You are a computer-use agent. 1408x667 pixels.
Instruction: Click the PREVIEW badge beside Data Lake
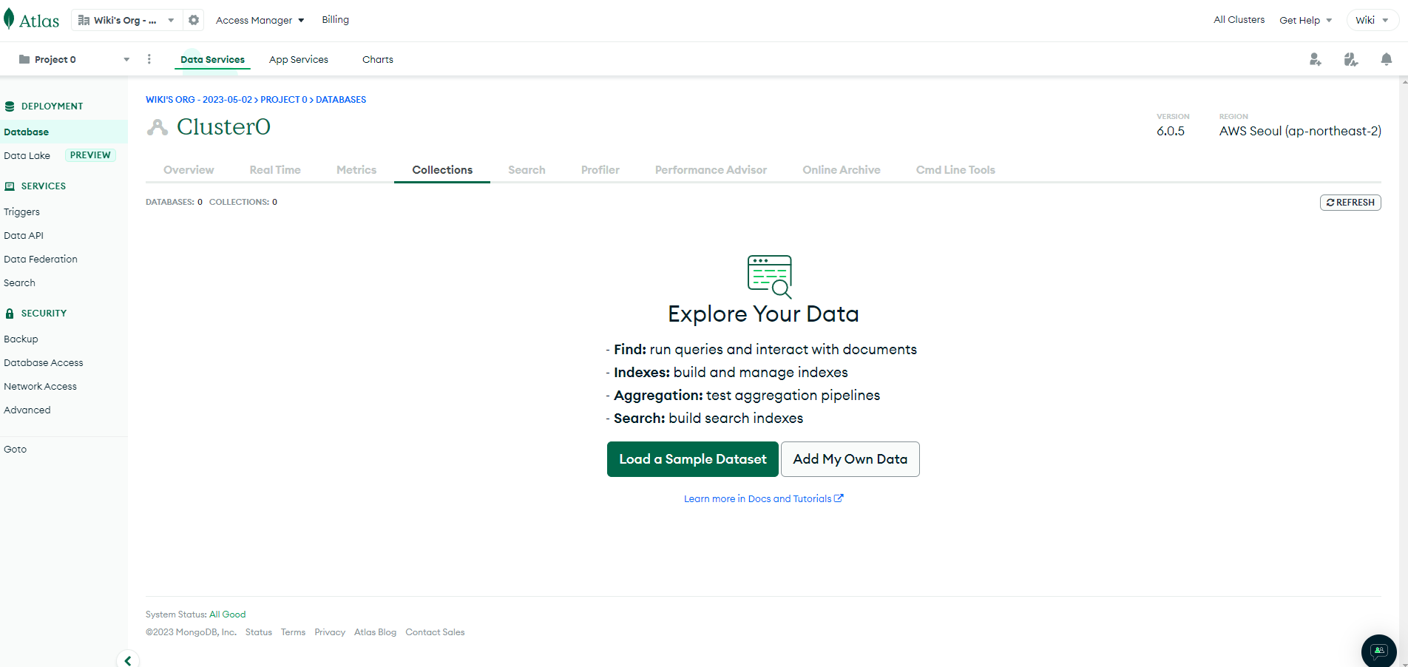point(90,155)
